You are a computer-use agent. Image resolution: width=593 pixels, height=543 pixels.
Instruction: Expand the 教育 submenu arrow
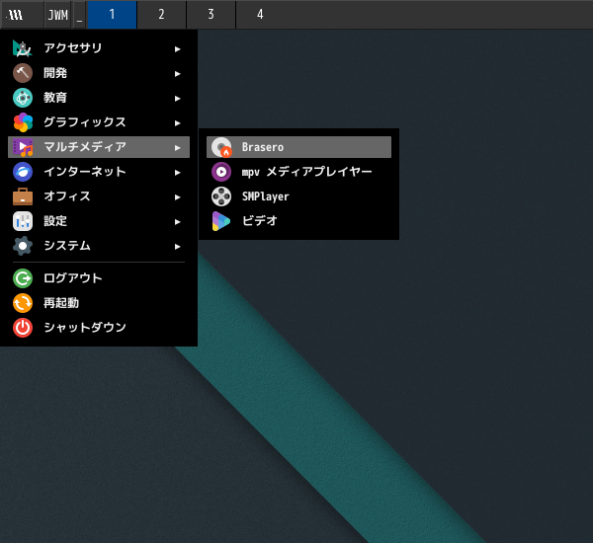tap(177, 99)
